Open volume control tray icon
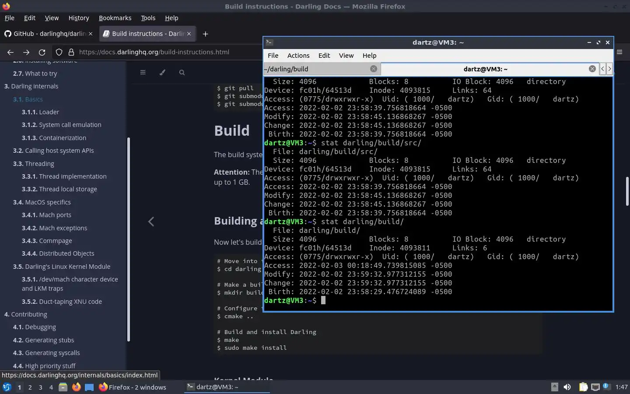Screen dimensions: 630x394 tap(567, 387)
